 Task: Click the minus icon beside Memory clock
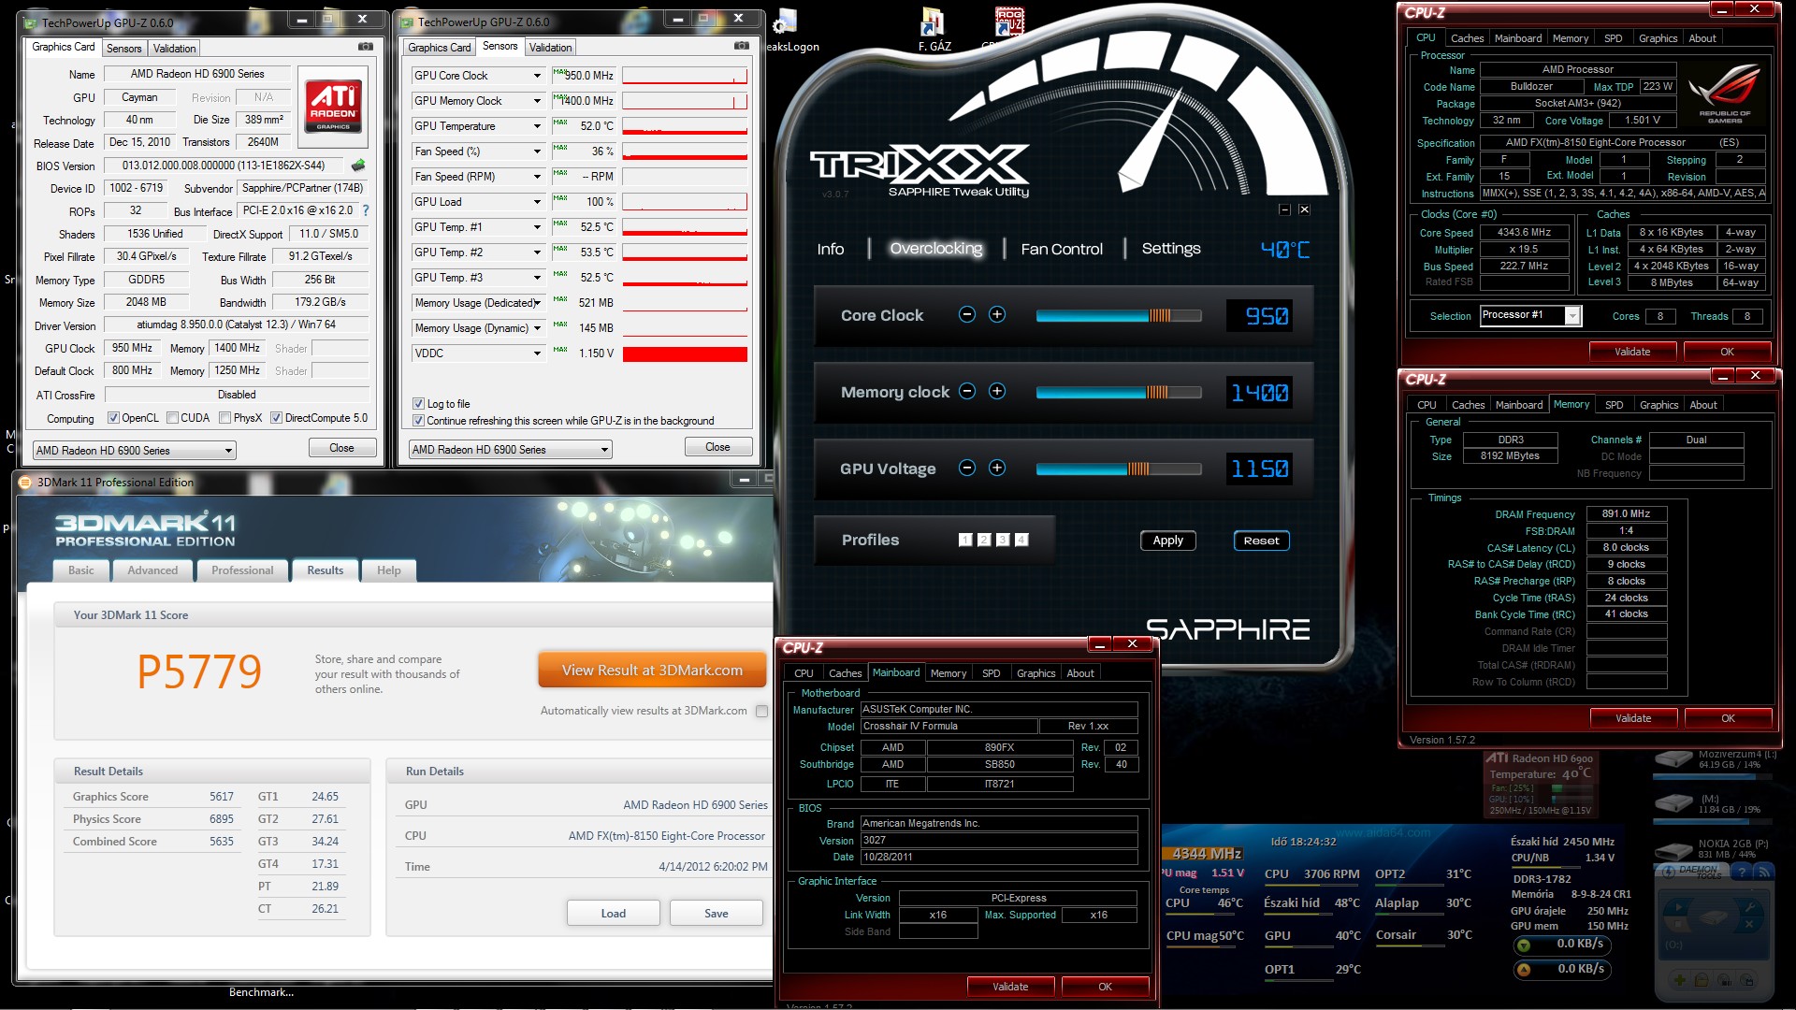[967, 391]
